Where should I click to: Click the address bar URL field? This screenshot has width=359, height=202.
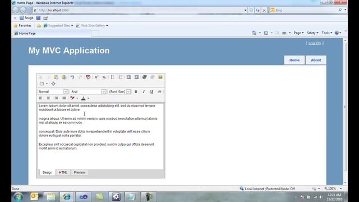[x=140, y=10]
